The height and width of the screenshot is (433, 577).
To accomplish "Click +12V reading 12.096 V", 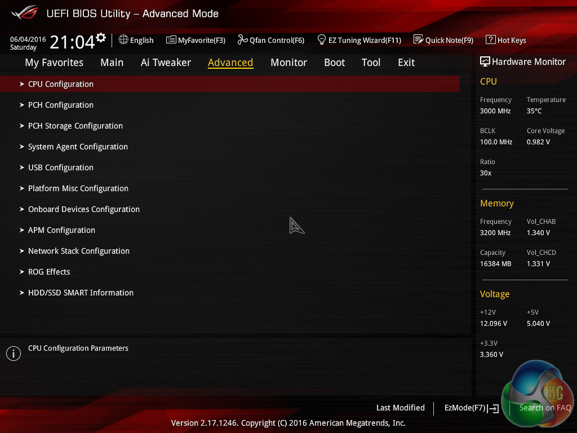I will click(494, 323).
